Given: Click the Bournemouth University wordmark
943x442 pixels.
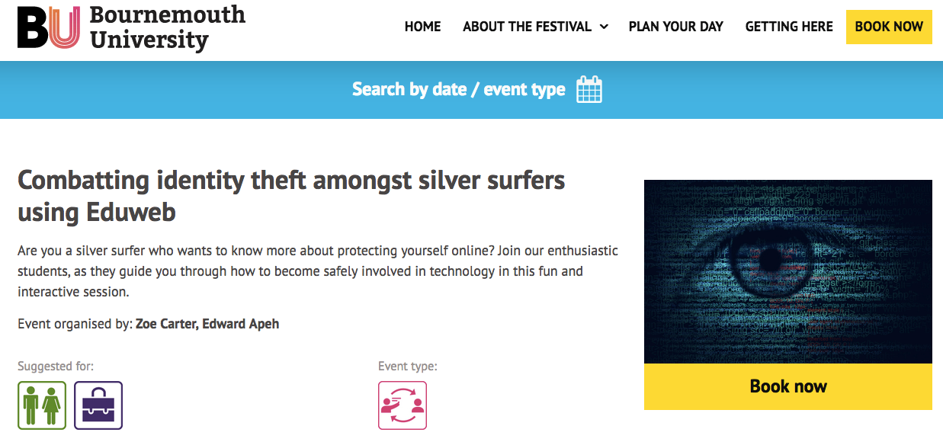Looking at the screenshot, I should (167, 27).
